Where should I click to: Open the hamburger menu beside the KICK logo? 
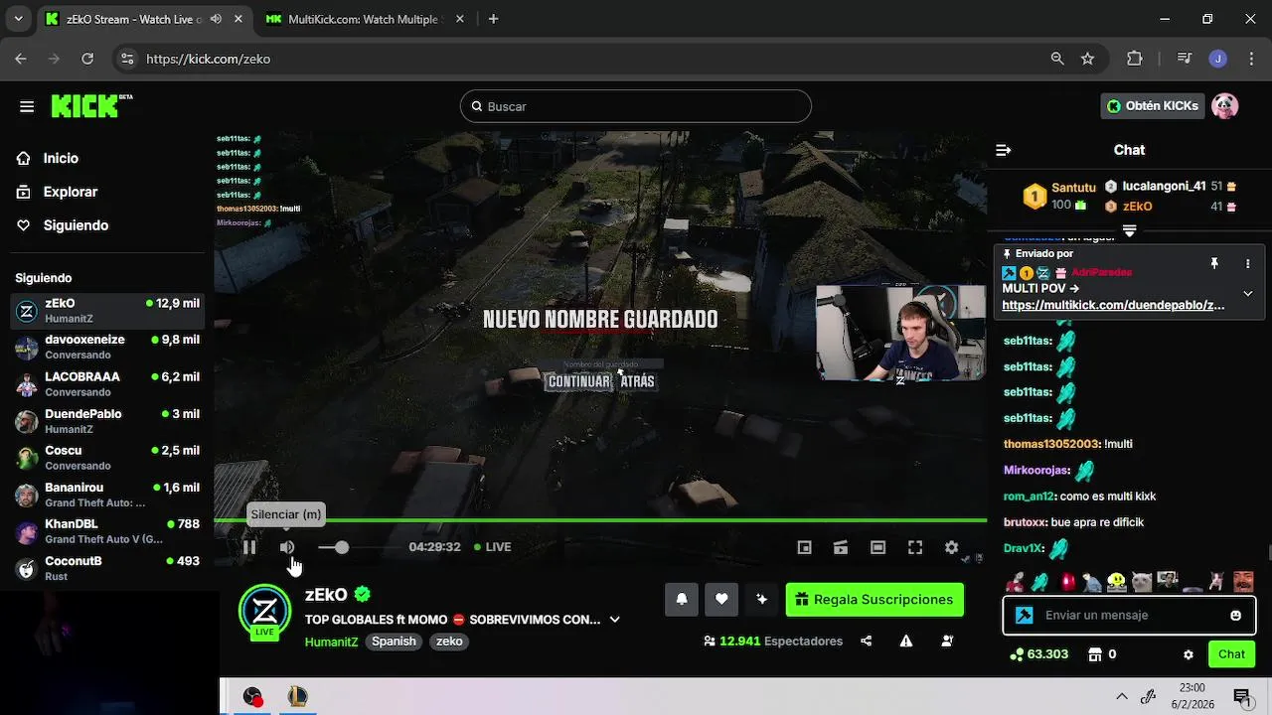tap(27, 106)
